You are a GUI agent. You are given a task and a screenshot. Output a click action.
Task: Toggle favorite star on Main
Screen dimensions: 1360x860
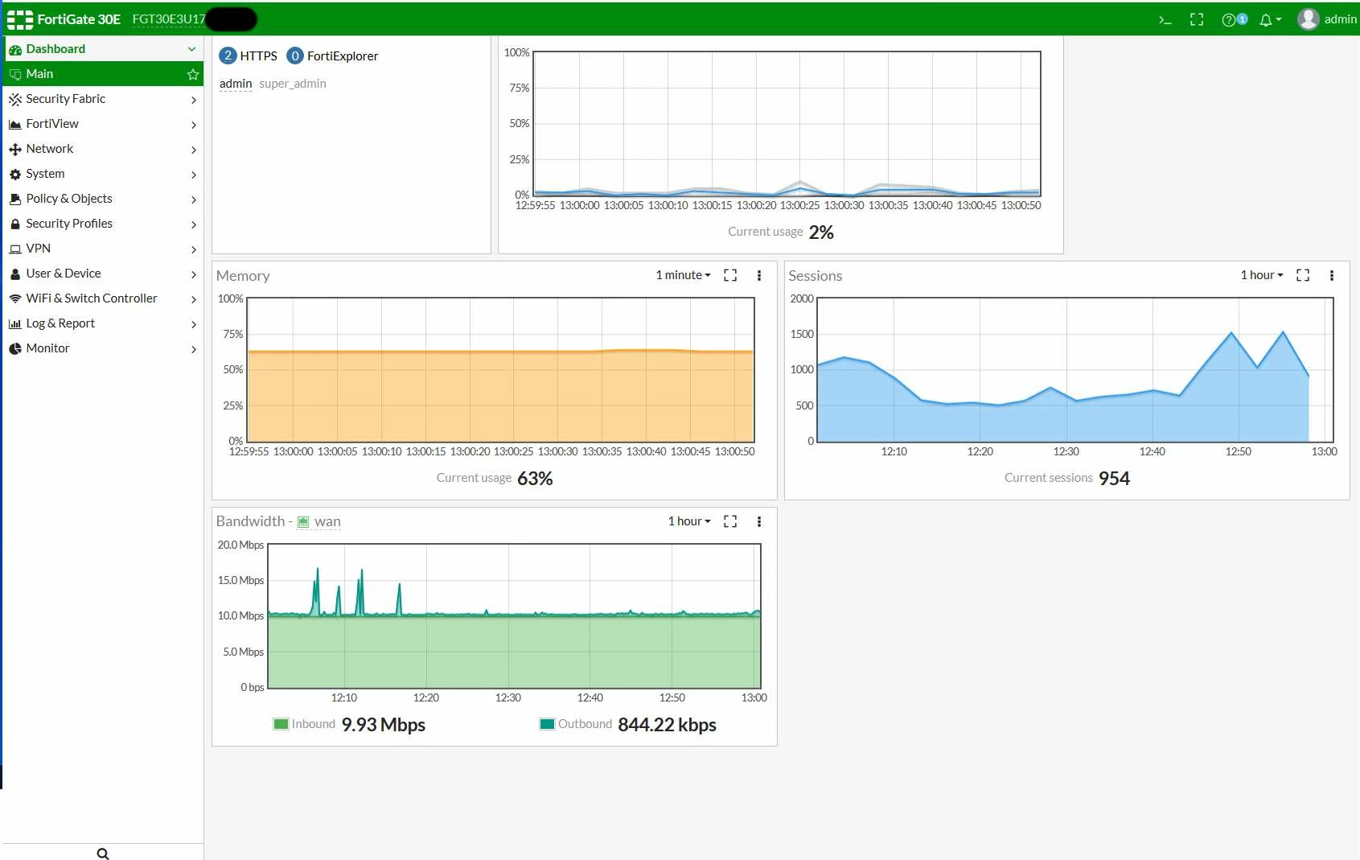[193, 74]
